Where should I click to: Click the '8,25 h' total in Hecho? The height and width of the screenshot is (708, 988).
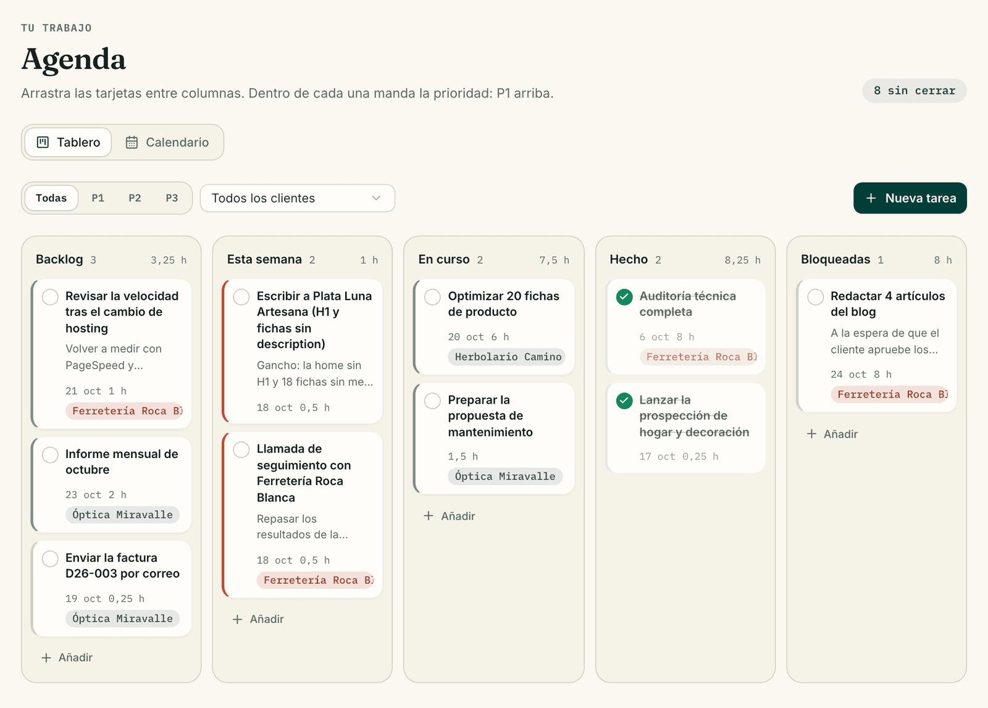coord(742,260)
